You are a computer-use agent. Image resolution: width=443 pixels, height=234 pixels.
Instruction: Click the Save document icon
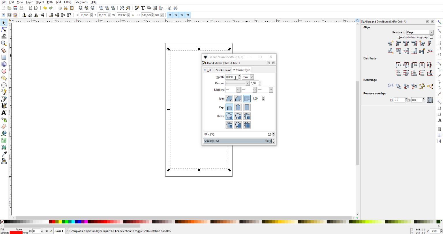(x=15, y=8)
